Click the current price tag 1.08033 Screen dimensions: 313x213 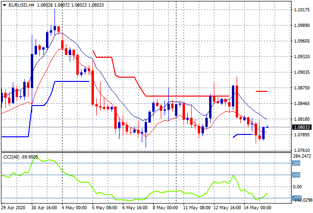pos(302,127)
